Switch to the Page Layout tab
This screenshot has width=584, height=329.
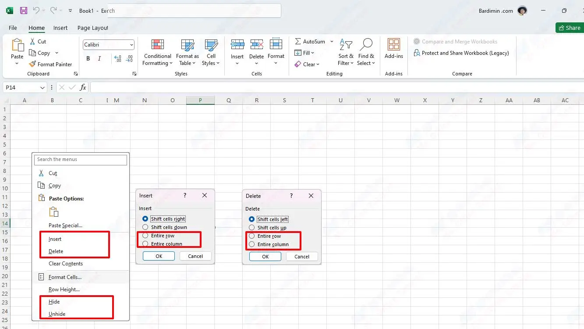(92, 28)
